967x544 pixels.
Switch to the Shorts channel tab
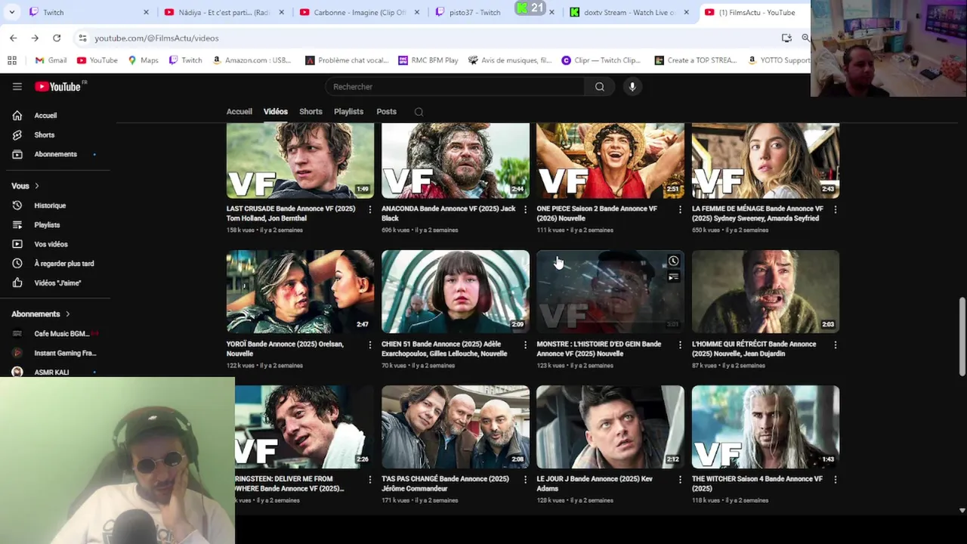coord(310,112)
